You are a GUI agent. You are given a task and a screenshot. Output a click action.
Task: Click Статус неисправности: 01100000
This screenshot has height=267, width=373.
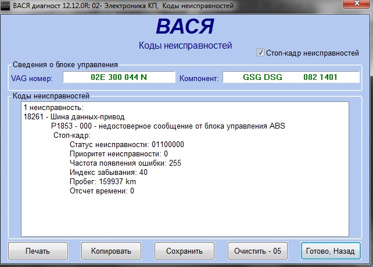tap(127, 145)
